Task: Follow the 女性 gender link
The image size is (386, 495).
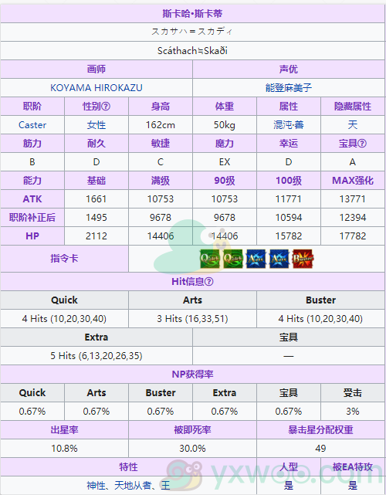Action: click(x=96, y=125)
